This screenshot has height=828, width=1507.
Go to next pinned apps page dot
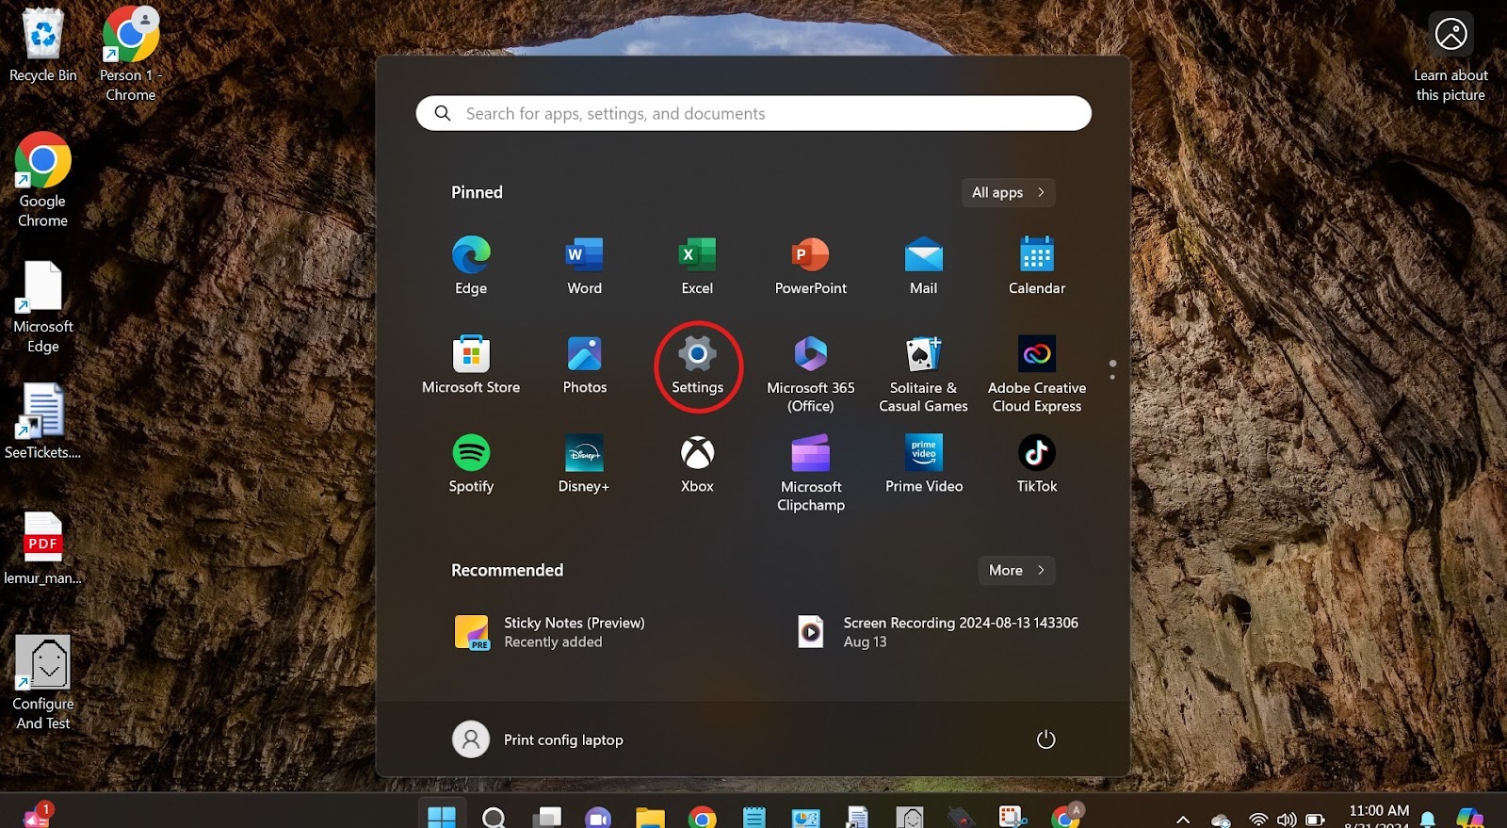(x=1112, y=377)
